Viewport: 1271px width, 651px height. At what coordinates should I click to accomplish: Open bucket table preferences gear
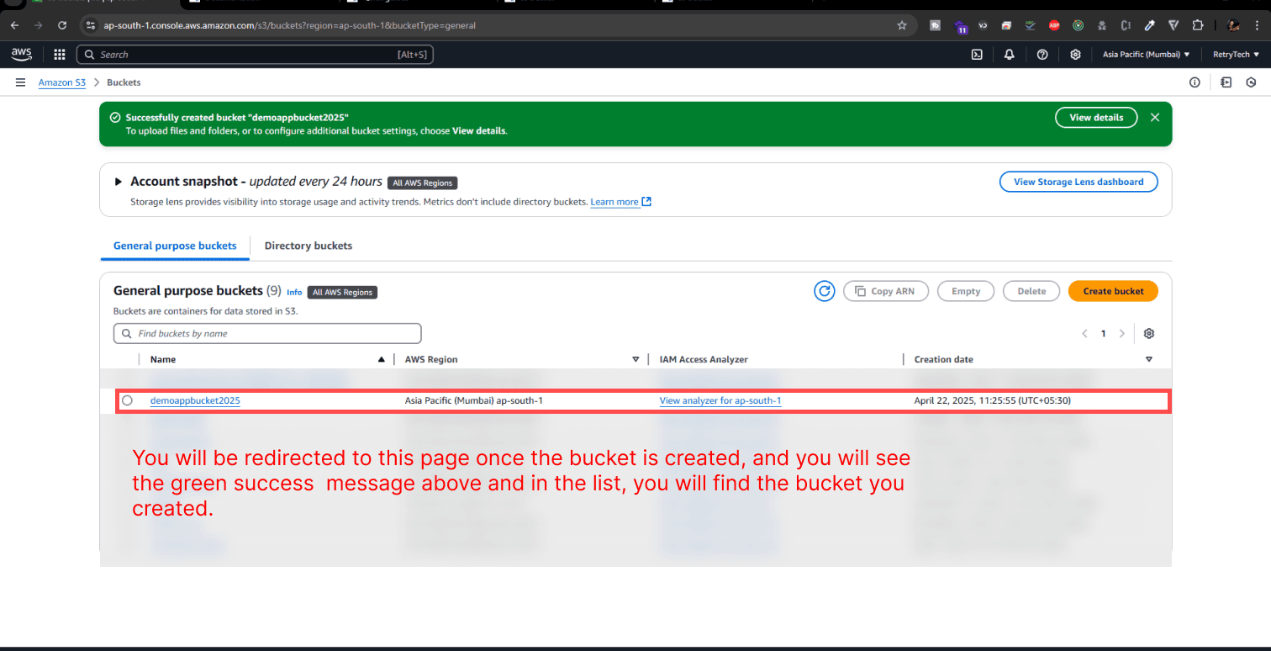click(x=1148, y=333)
